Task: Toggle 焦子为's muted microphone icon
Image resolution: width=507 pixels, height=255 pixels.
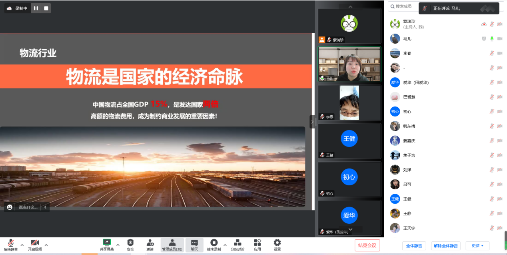Action: [492, 155]
